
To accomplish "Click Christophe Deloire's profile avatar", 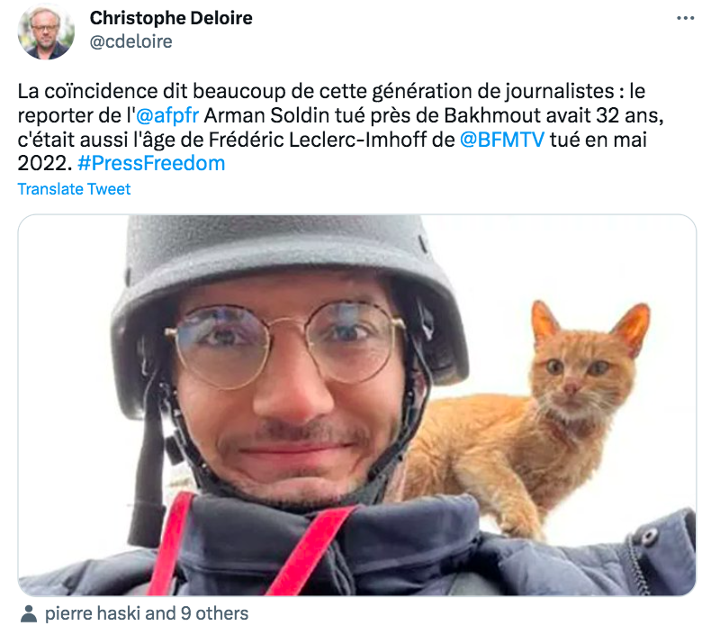I will 46,31.
